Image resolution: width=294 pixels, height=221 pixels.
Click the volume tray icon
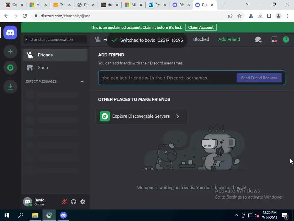point(257,215)
